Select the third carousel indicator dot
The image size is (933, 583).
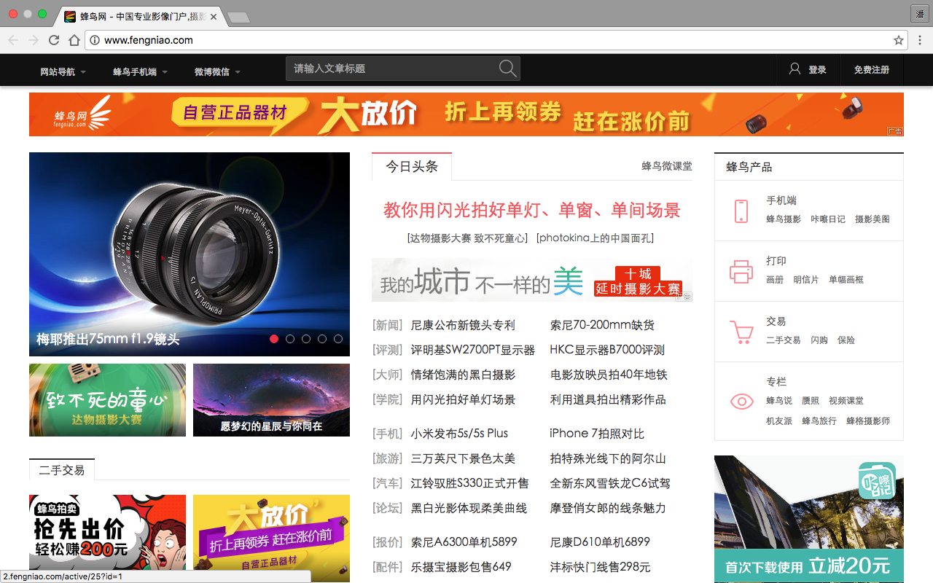pyautogui.click(x=306, y=338)
